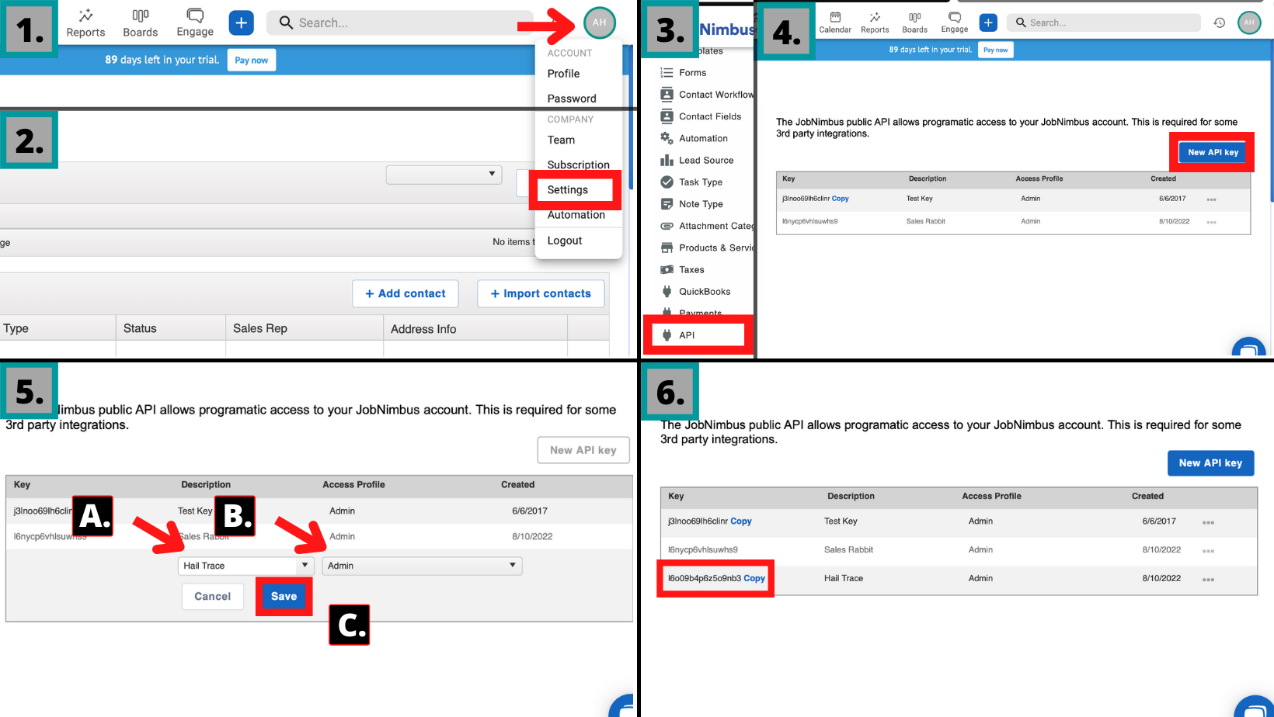This screenshot has height=717, width=1274.
Task: Open Lead Source in the settings sidebar
Action: pos(697,161)
